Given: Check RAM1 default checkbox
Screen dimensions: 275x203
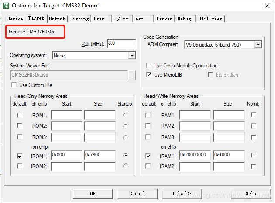Looking at the screenshot, I should tap(148, 115).
